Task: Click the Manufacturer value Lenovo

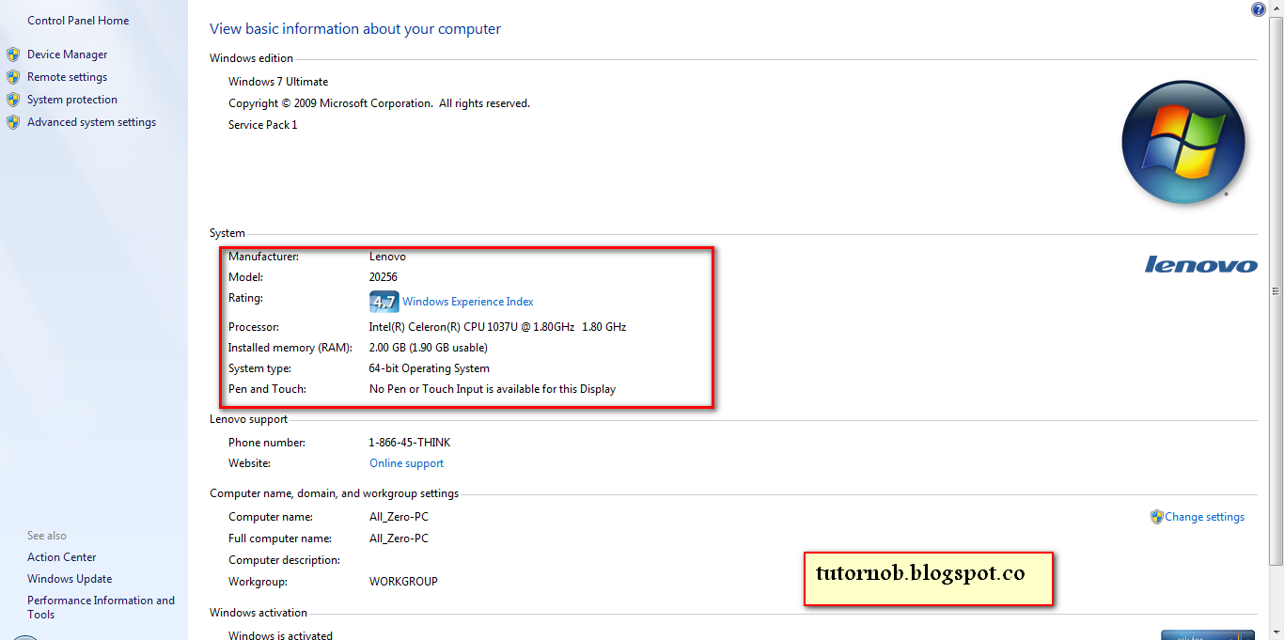Action: 387,257
